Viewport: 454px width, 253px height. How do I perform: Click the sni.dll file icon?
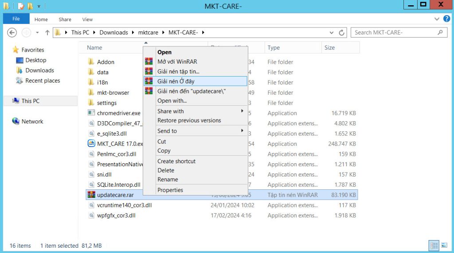click(x=91, y=174)
